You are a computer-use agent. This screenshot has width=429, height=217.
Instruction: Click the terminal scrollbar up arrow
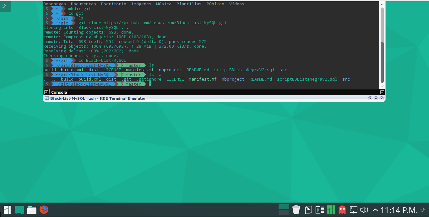382,4
